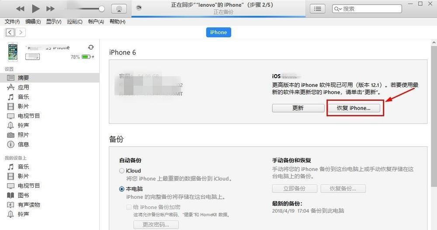Open the search dropdown magnifier arrow
The width and height of the screenshot is (437, 230).
tap(338, 9)
